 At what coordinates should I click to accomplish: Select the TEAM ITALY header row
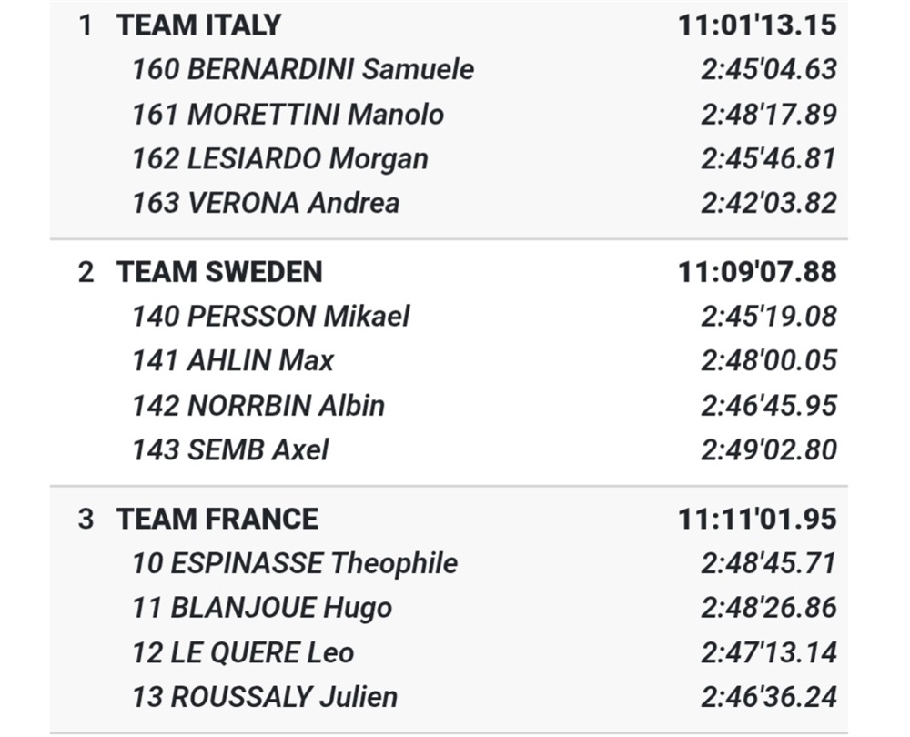coord(449,25)
